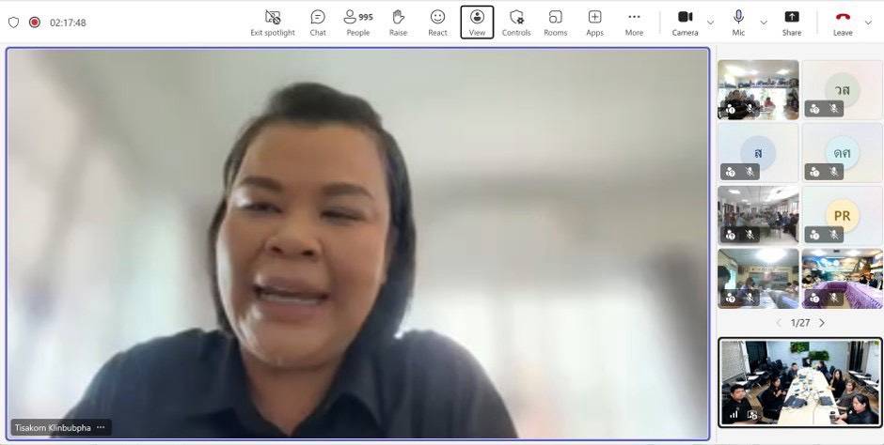The image size is (884, 445).
Task: Expand the Mic options dropdown arrow
Action: 764,23
